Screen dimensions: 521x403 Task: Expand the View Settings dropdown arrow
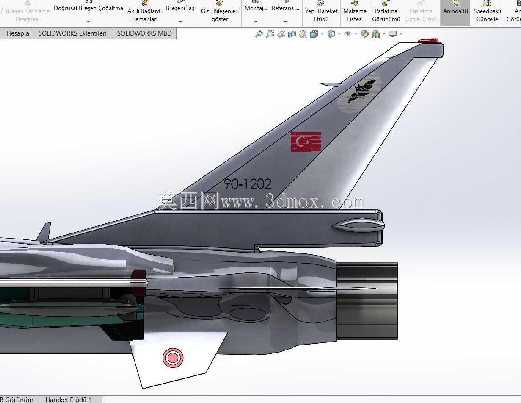tap(401, 34)
